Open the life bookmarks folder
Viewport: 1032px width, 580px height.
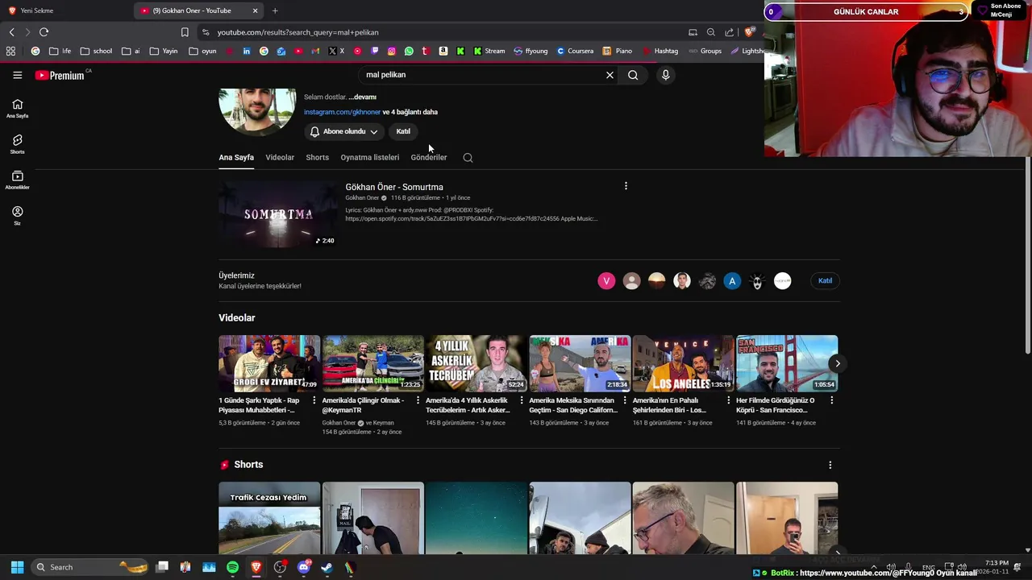pyautogui.click(x=60, y=51)
